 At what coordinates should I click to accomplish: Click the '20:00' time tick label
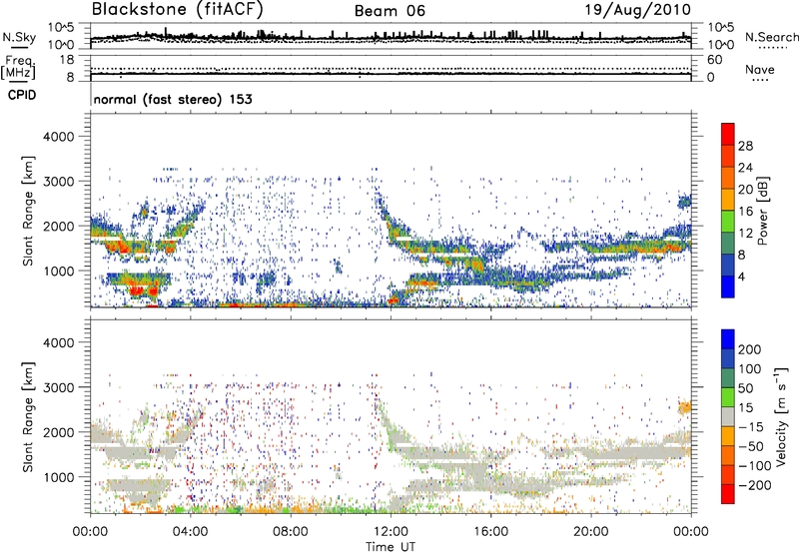(590, 532)
